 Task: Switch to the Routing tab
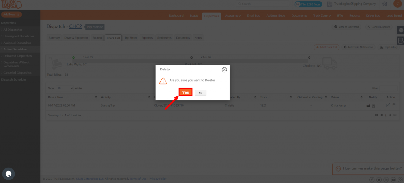[x=97, y=38]
